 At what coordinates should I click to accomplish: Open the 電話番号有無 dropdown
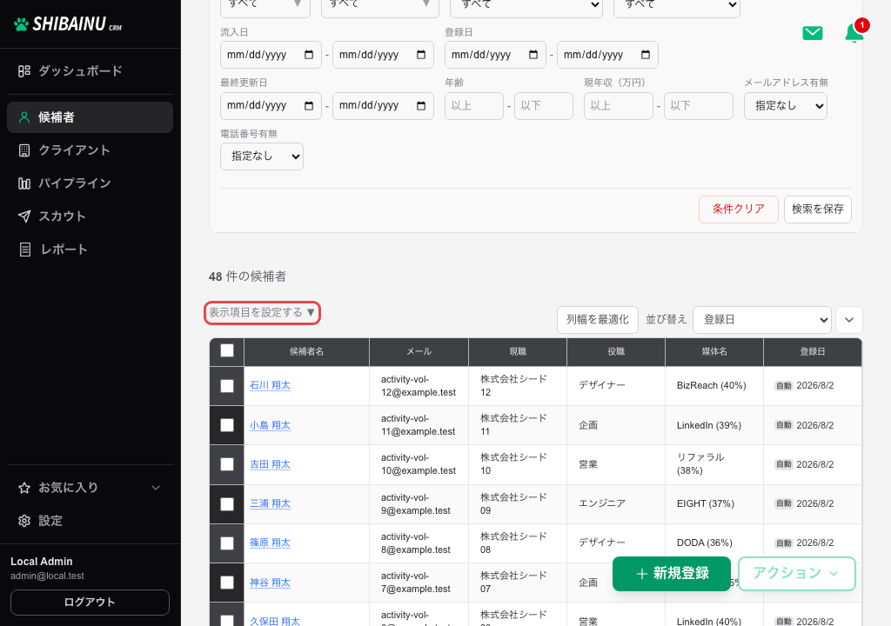pos(262,156)
